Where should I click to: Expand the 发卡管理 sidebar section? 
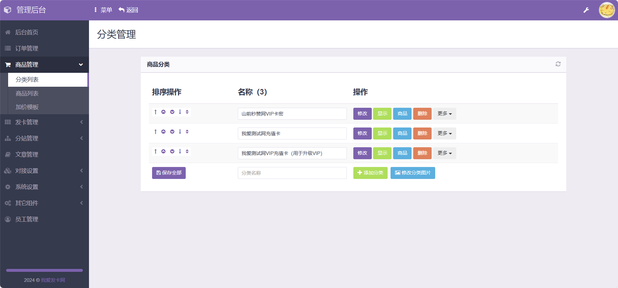[44, 122]
